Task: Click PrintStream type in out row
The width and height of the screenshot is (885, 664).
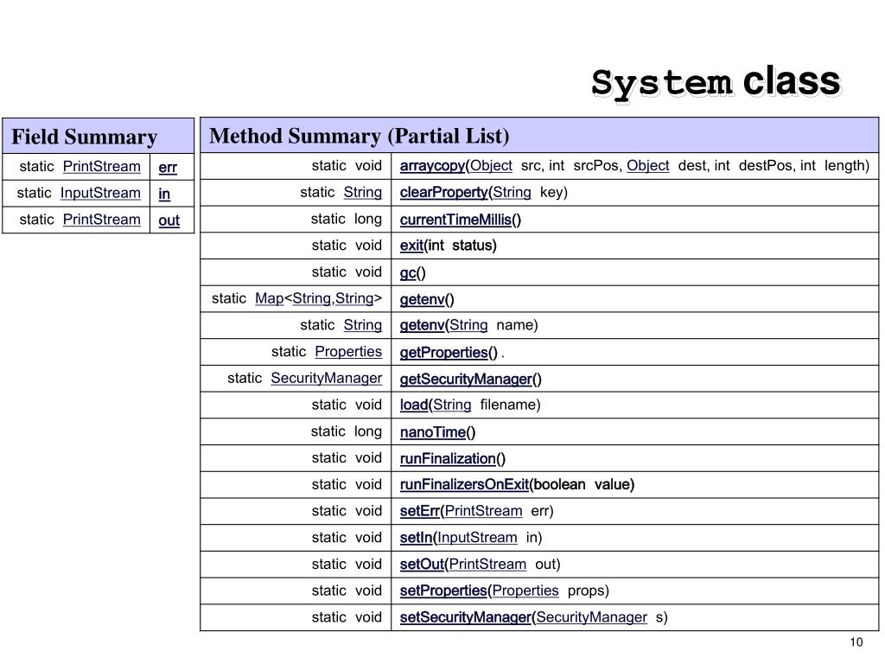Action: (x=102, y=220)
